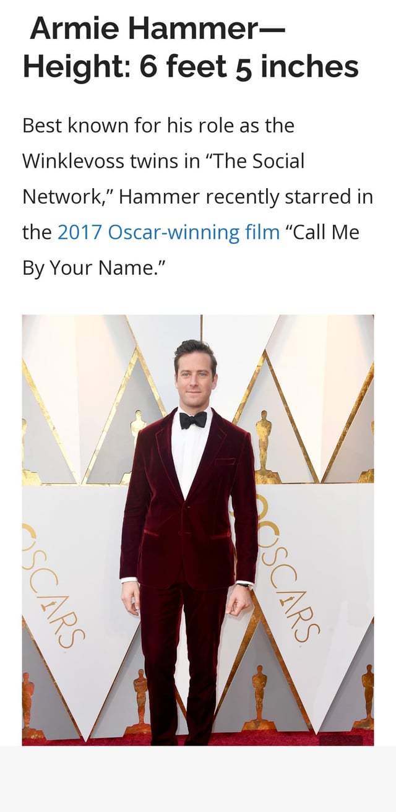396x812 pixels.
Task: Tap the red carpet photo of the man
Action: point(198,530)
